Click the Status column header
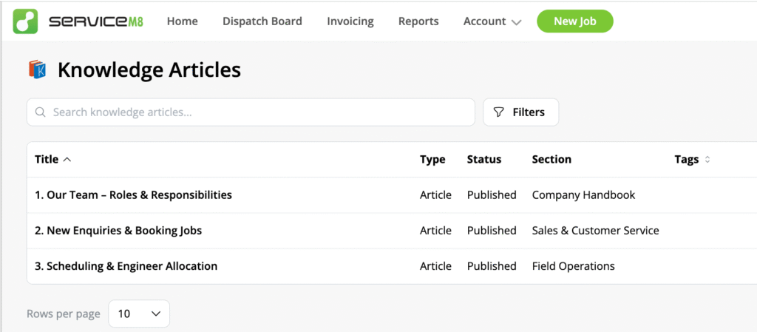 [484, 159]
